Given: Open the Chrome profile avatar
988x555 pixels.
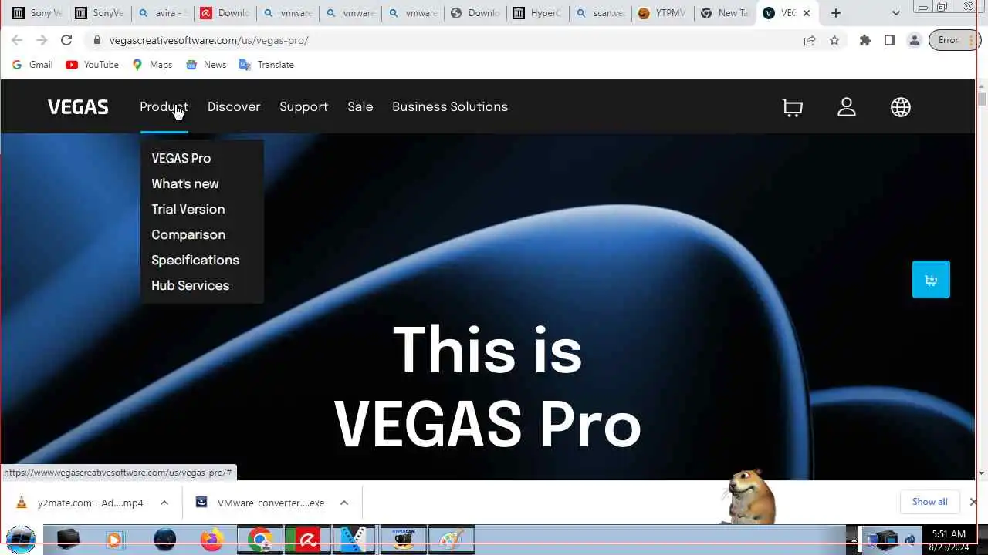Looking at the screenshot, I should [915, 40].
